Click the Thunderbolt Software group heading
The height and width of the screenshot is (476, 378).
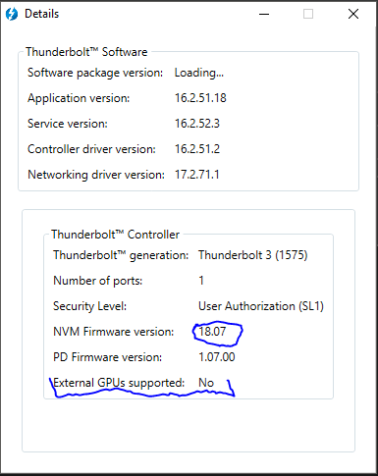point(86,52)
